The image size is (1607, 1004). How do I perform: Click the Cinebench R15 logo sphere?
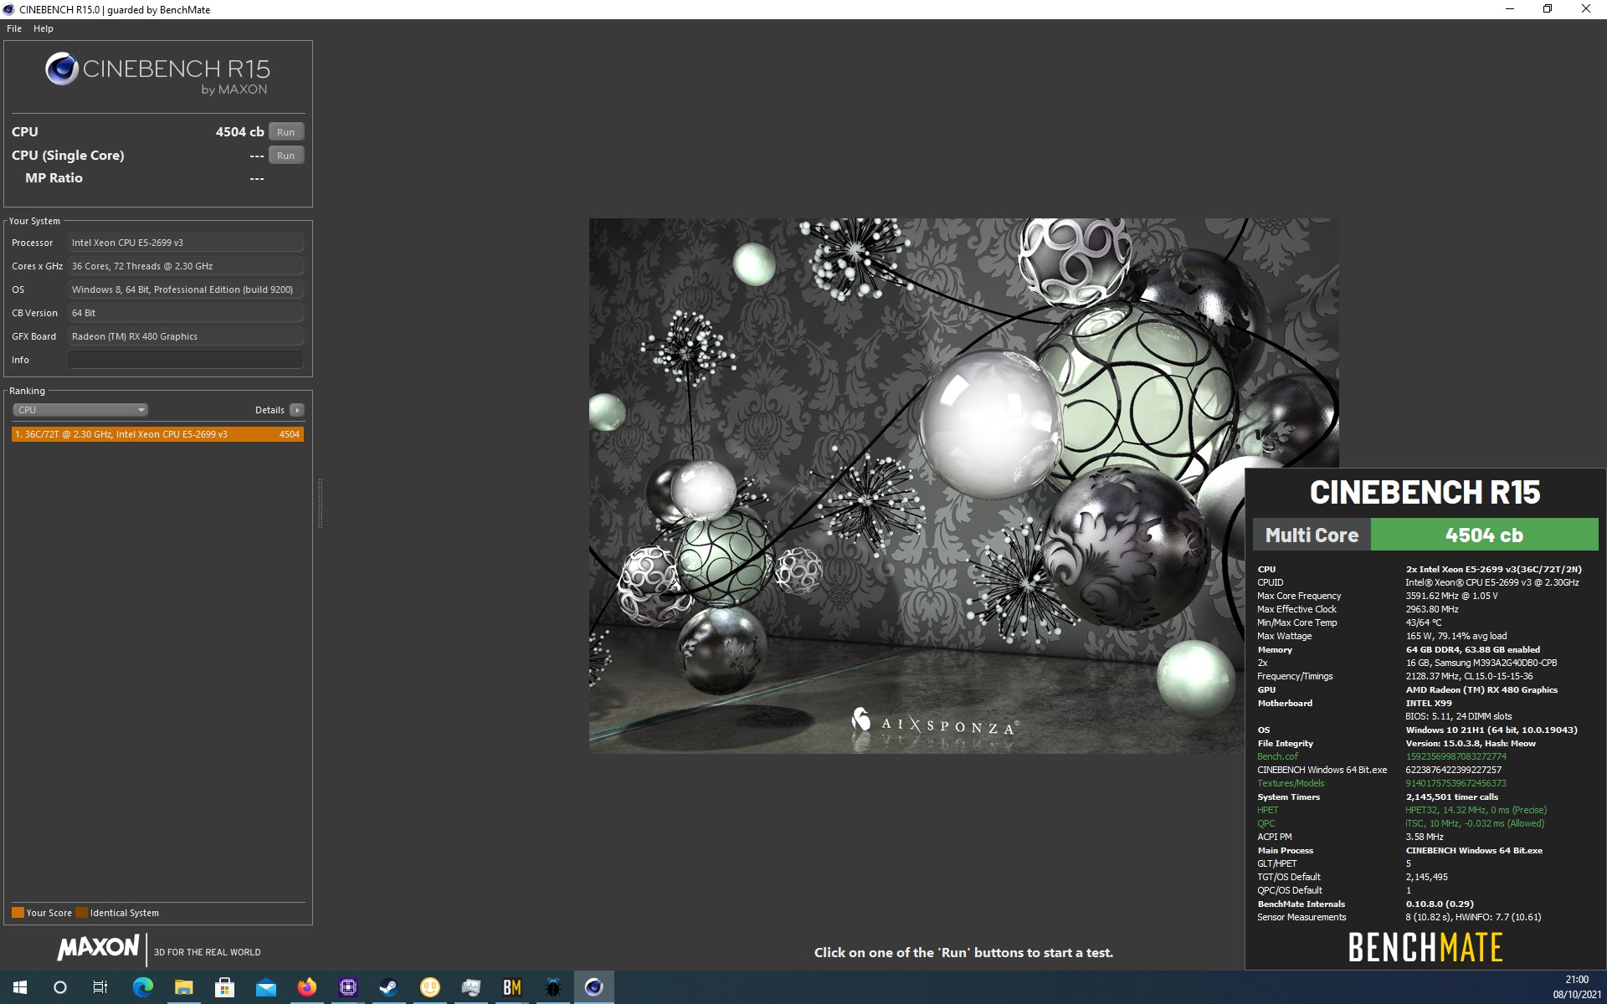pyautogui.click(x=62, y=69)
